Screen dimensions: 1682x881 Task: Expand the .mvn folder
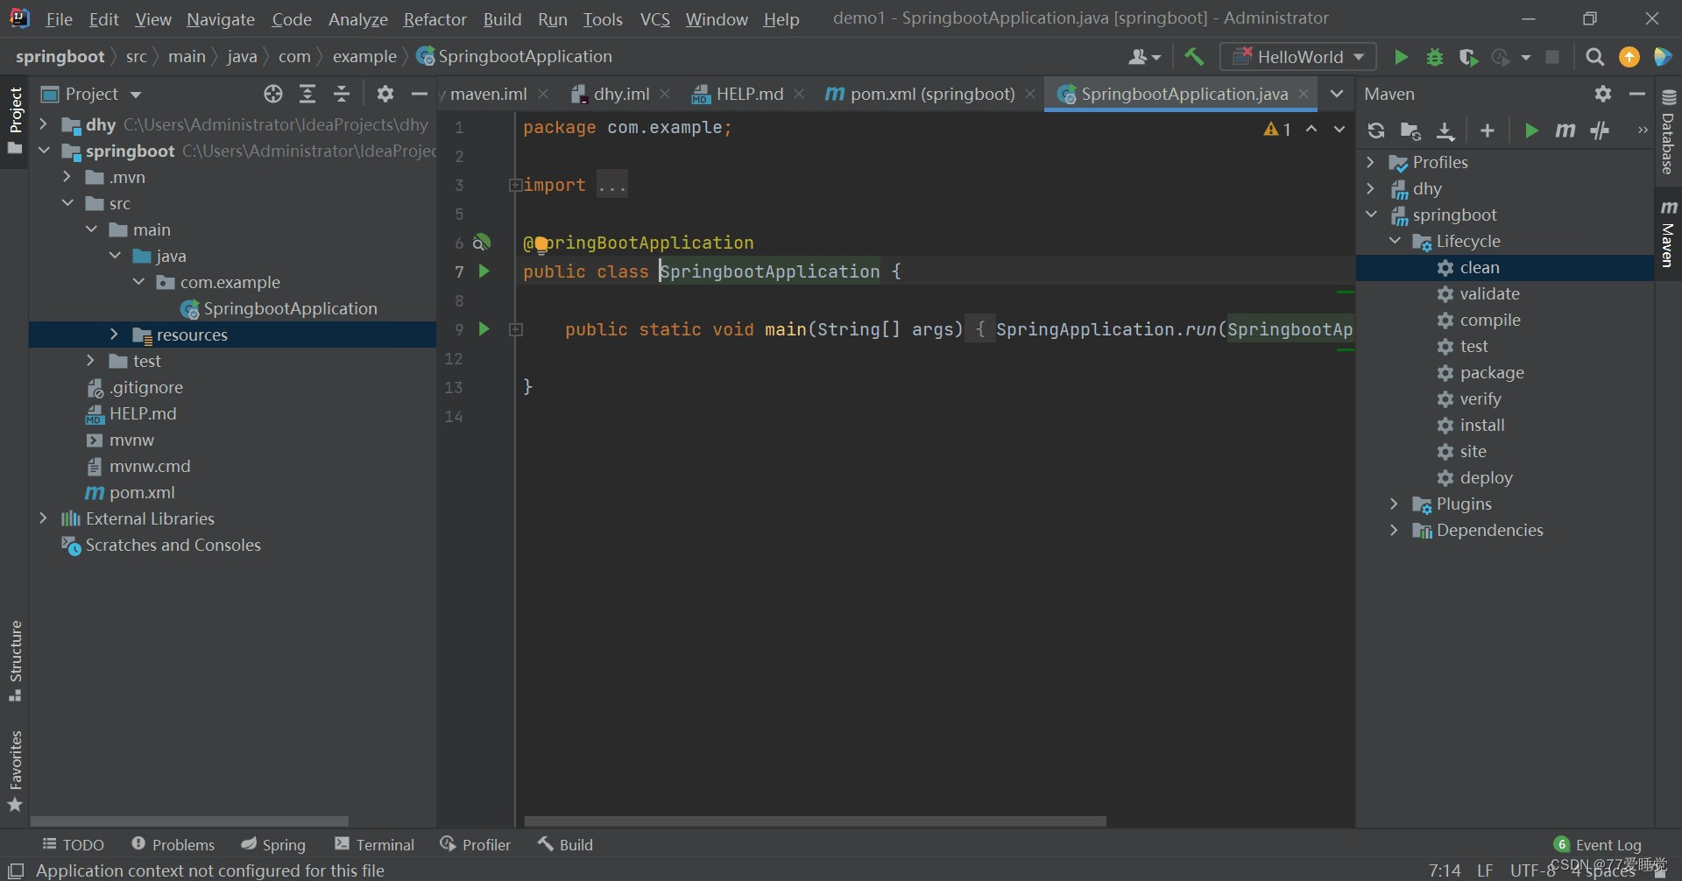click(67, 177)
